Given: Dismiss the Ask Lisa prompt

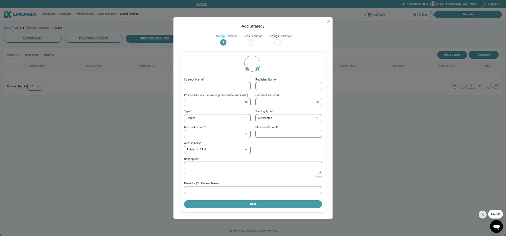Looking at the screenshot, I should tap(482, 215).
